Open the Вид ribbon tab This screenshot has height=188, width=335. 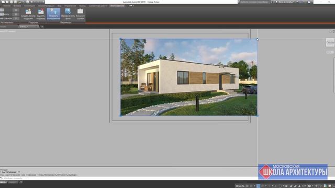point(59,6)
